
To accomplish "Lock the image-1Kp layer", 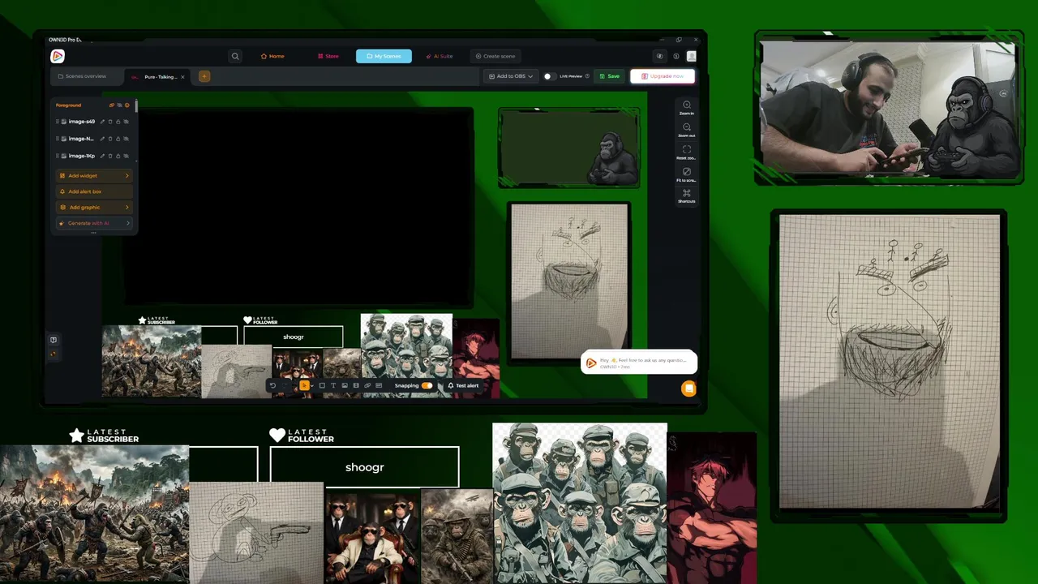I will [x=118, y=156].
